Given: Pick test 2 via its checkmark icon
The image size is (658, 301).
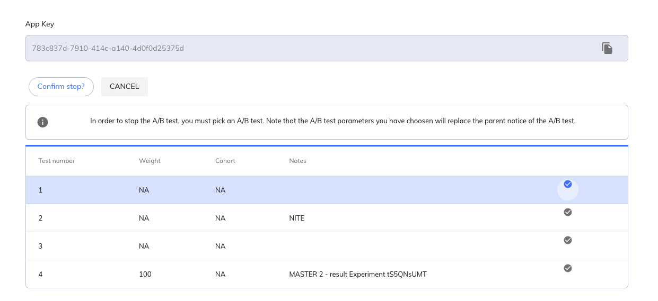Looking at the screenshot, I should click(x=567, y=212).
